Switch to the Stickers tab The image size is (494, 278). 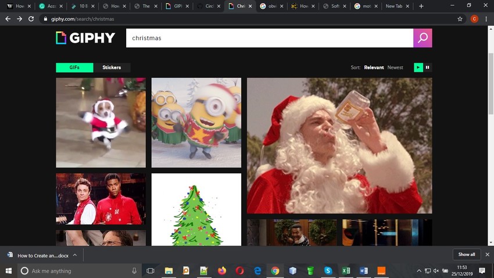tap(112, 67)
